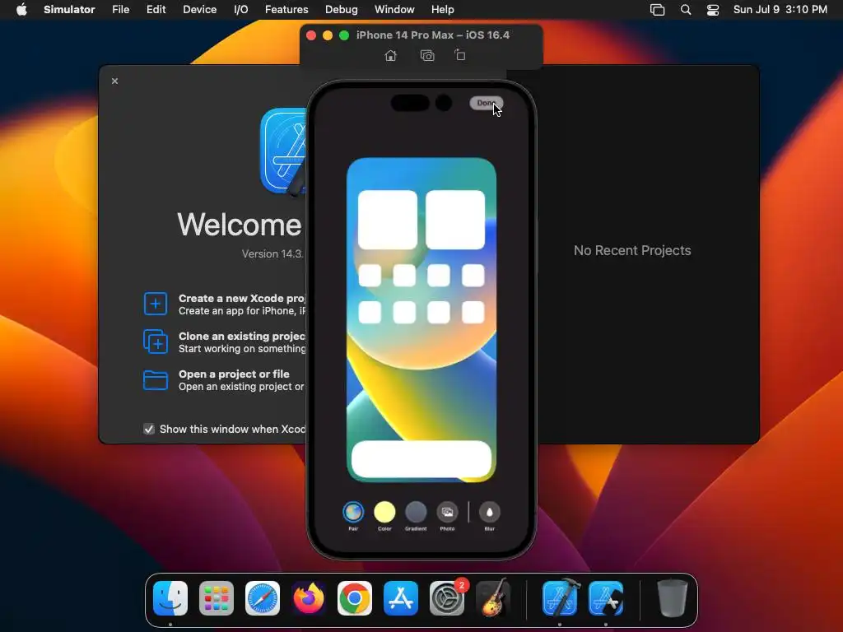843x632 pixels.
Task: Pick the Photo wallpaper option
Action: pos(447,512)
